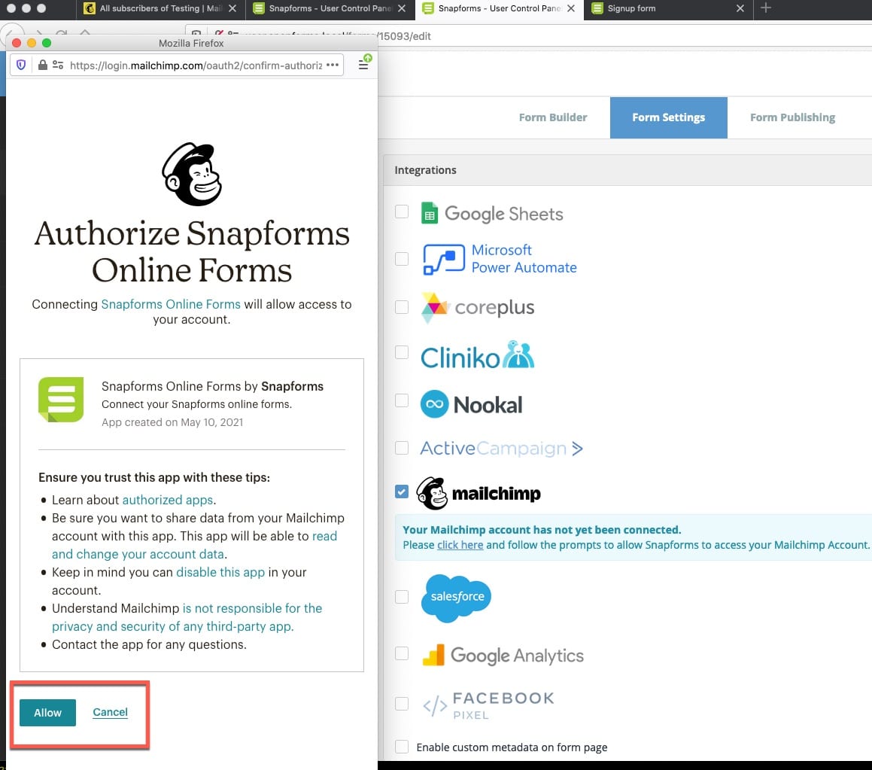The width and height of the screenshot is (872, 770).
Task: Open the Snapforms Online Forms link
Action: click(171, 304)
